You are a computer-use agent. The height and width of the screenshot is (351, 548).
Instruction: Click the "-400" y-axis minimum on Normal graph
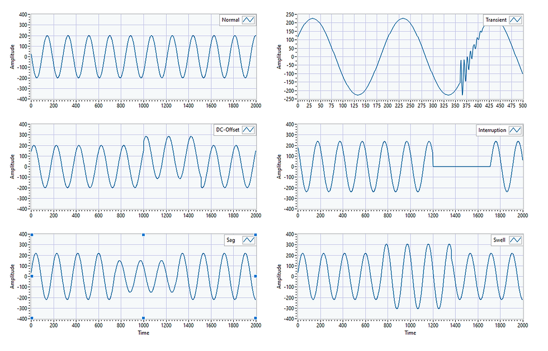(22, 99)
